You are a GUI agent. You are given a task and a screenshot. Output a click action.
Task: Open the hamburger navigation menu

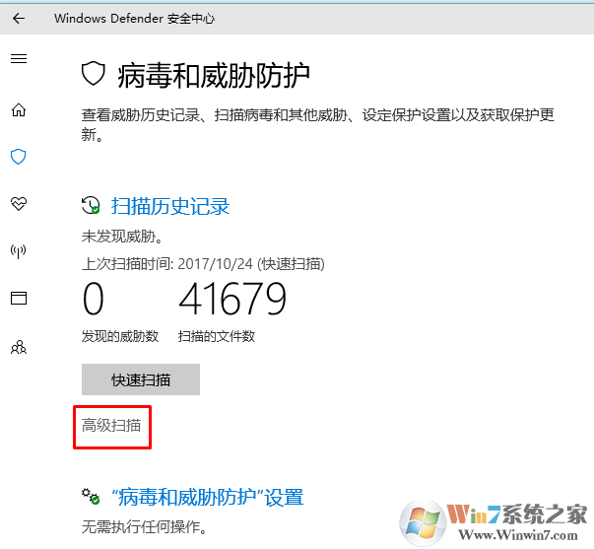tap(19, 59)
